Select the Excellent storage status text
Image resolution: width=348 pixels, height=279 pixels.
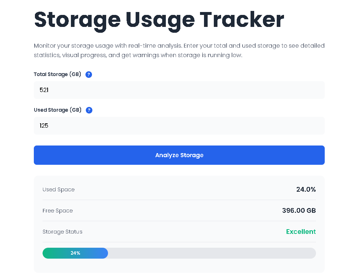pos(301,231)
